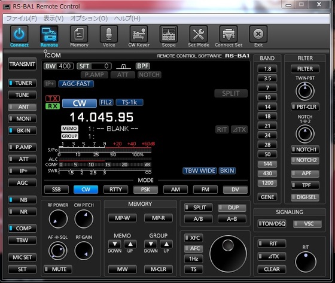Adjust the RF POWER knob

pyautogui.click(x=58, y=219)
